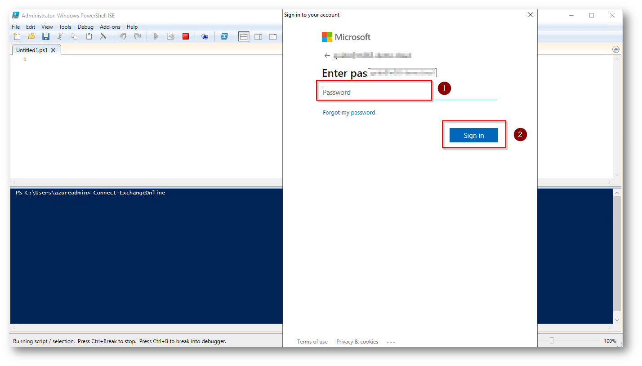Screen dimensions: 642x366
Task: Open the Edit menu
Action: pyautogui.click(x=31, y=27)
